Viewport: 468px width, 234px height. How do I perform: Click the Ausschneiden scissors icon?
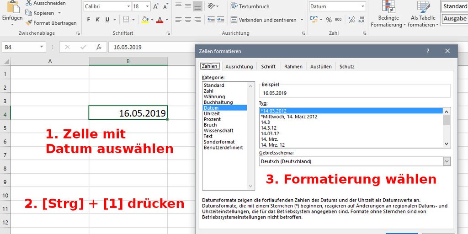point(29,3)
